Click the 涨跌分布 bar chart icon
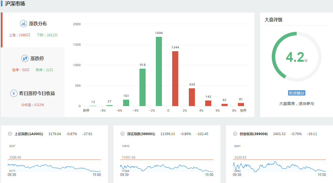333x183 pixels. [x=24, y=24]
